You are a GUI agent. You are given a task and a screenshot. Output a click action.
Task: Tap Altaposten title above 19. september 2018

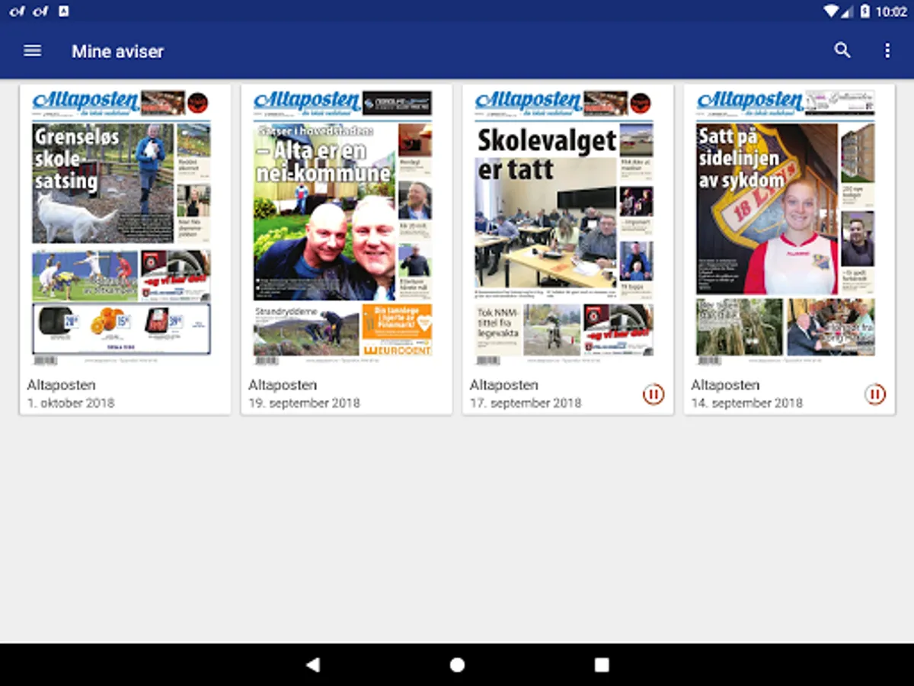pyautogui.click(x=283, y=385)
